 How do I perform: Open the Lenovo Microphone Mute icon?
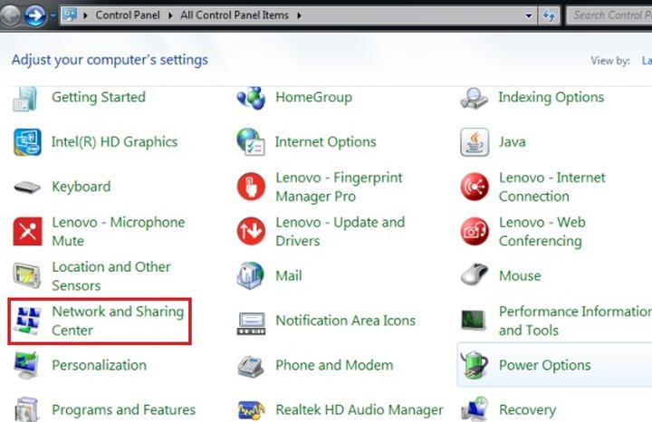coord(27,231)
